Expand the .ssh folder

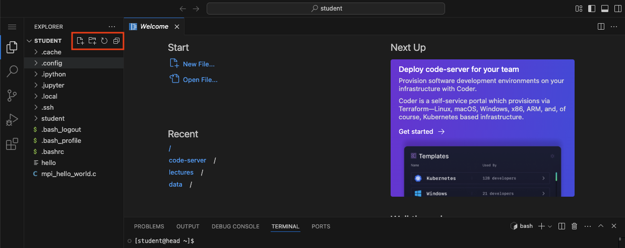[x=47, y=107]
